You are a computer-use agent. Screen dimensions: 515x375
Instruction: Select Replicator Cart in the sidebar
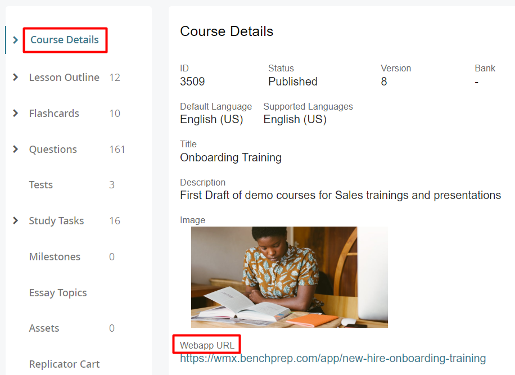click(x=64, y=364)
